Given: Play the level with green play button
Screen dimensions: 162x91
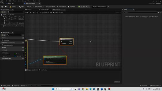Looking at the screenshot, I should coord(79,7).
